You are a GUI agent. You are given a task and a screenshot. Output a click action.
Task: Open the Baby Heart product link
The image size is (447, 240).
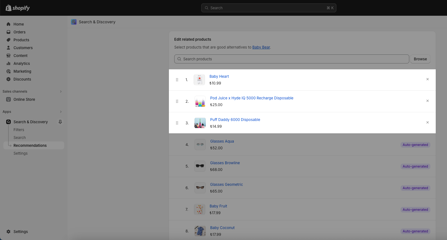219,76
